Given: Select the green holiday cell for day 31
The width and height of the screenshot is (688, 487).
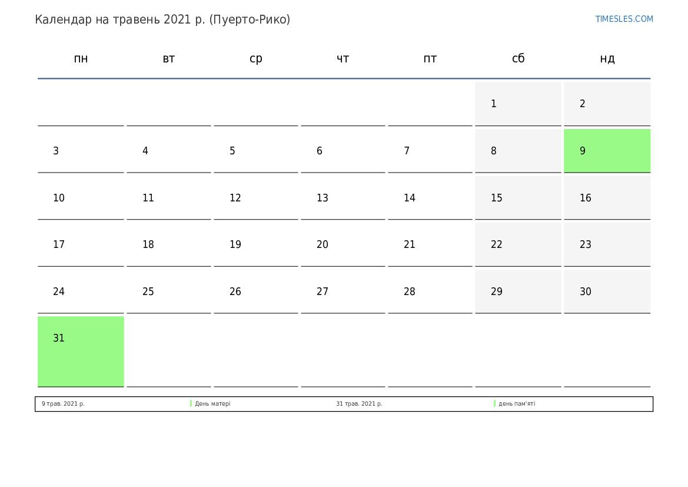Looking at the screenshot, I should (81, 352).
